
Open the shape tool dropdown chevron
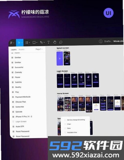coord(37,42)
